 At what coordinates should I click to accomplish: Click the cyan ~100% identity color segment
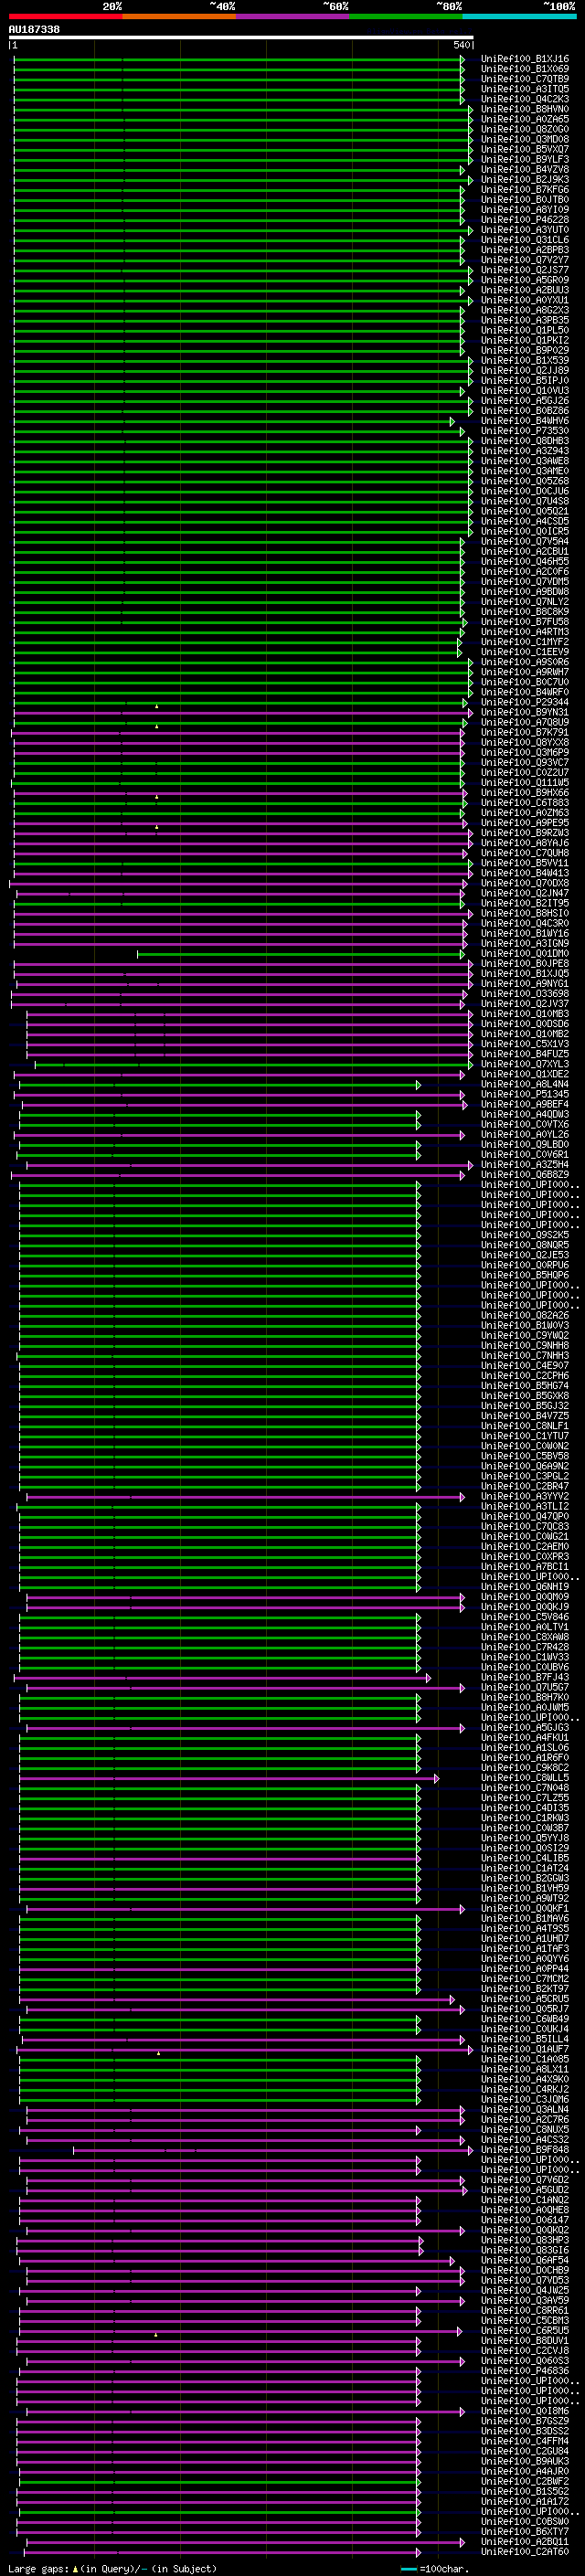coord(519,17)
